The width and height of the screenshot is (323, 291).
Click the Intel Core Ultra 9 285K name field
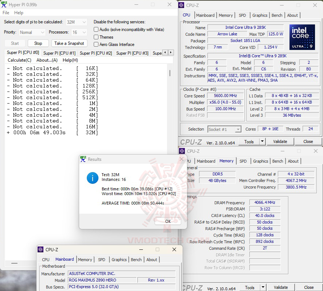[245, 27]
